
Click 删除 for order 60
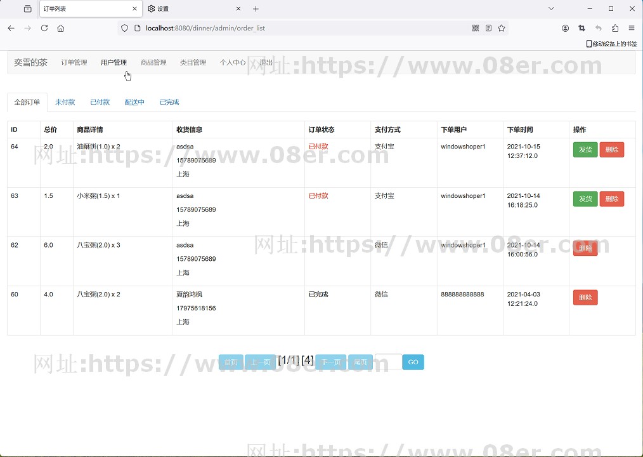585,298
